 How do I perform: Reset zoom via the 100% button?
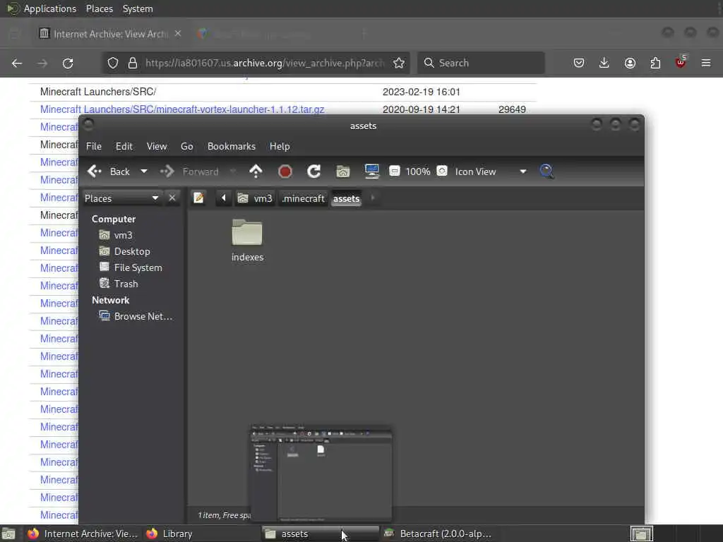pyautogui.click(x=418, y=171)
